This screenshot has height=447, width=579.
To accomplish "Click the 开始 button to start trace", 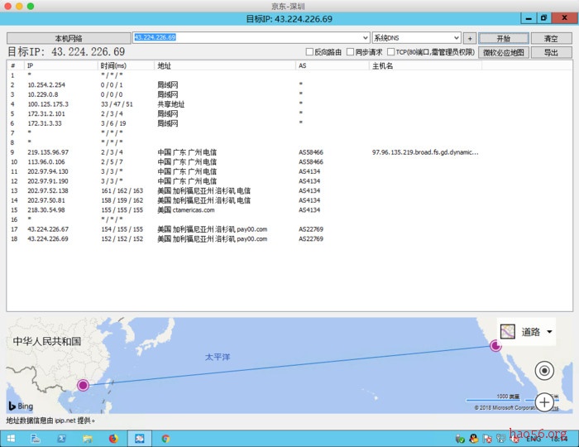I will [x=504, y=38].
